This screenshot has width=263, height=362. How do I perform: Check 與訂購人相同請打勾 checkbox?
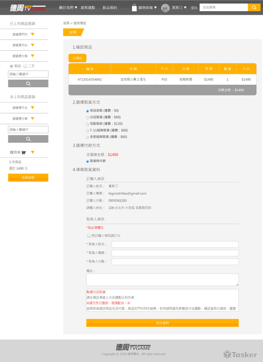(89, 236)
